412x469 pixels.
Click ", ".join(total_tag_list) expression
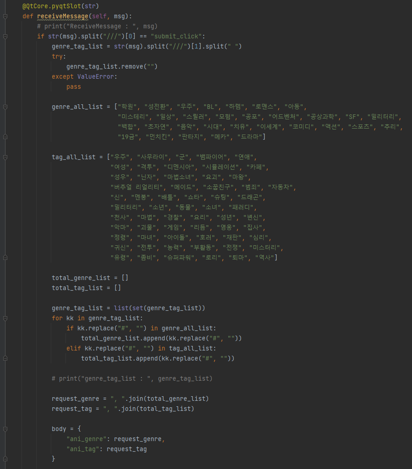[x=148, y=409]
